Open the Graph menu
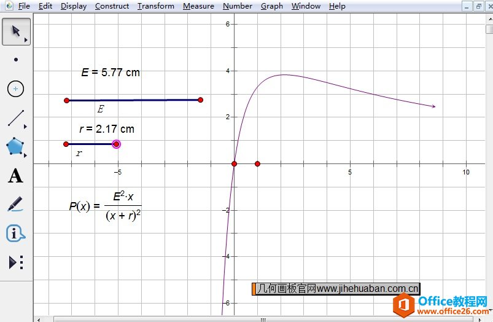This screenshot has height=322, width=493. click(271, 6)
